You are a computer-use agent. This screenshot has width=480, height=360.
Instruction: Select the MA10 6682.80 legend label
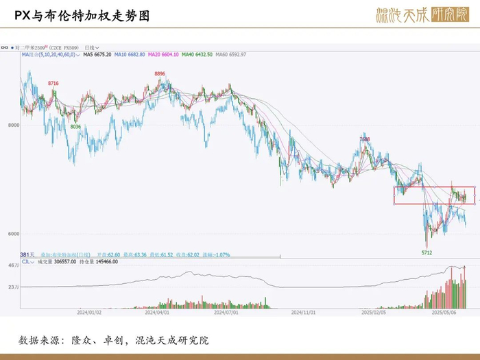coord(130,54)
